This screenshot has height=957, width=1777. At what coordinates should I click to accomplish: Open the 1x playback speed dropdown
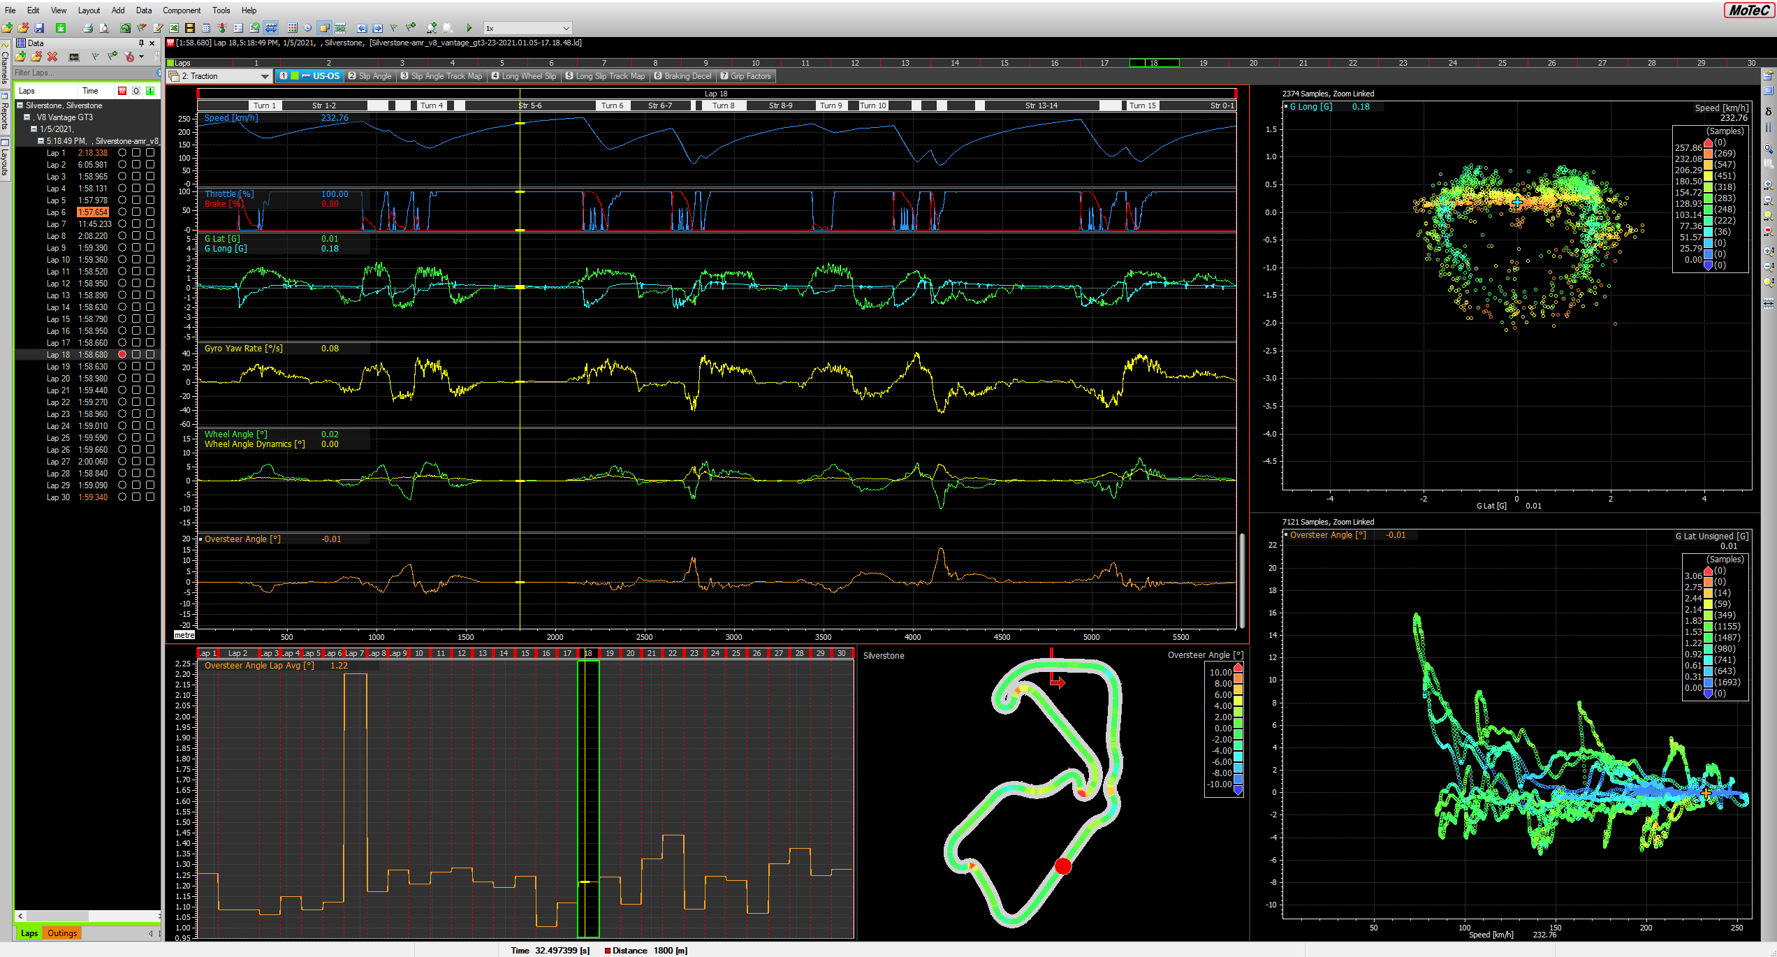click(x=566, y=28)
